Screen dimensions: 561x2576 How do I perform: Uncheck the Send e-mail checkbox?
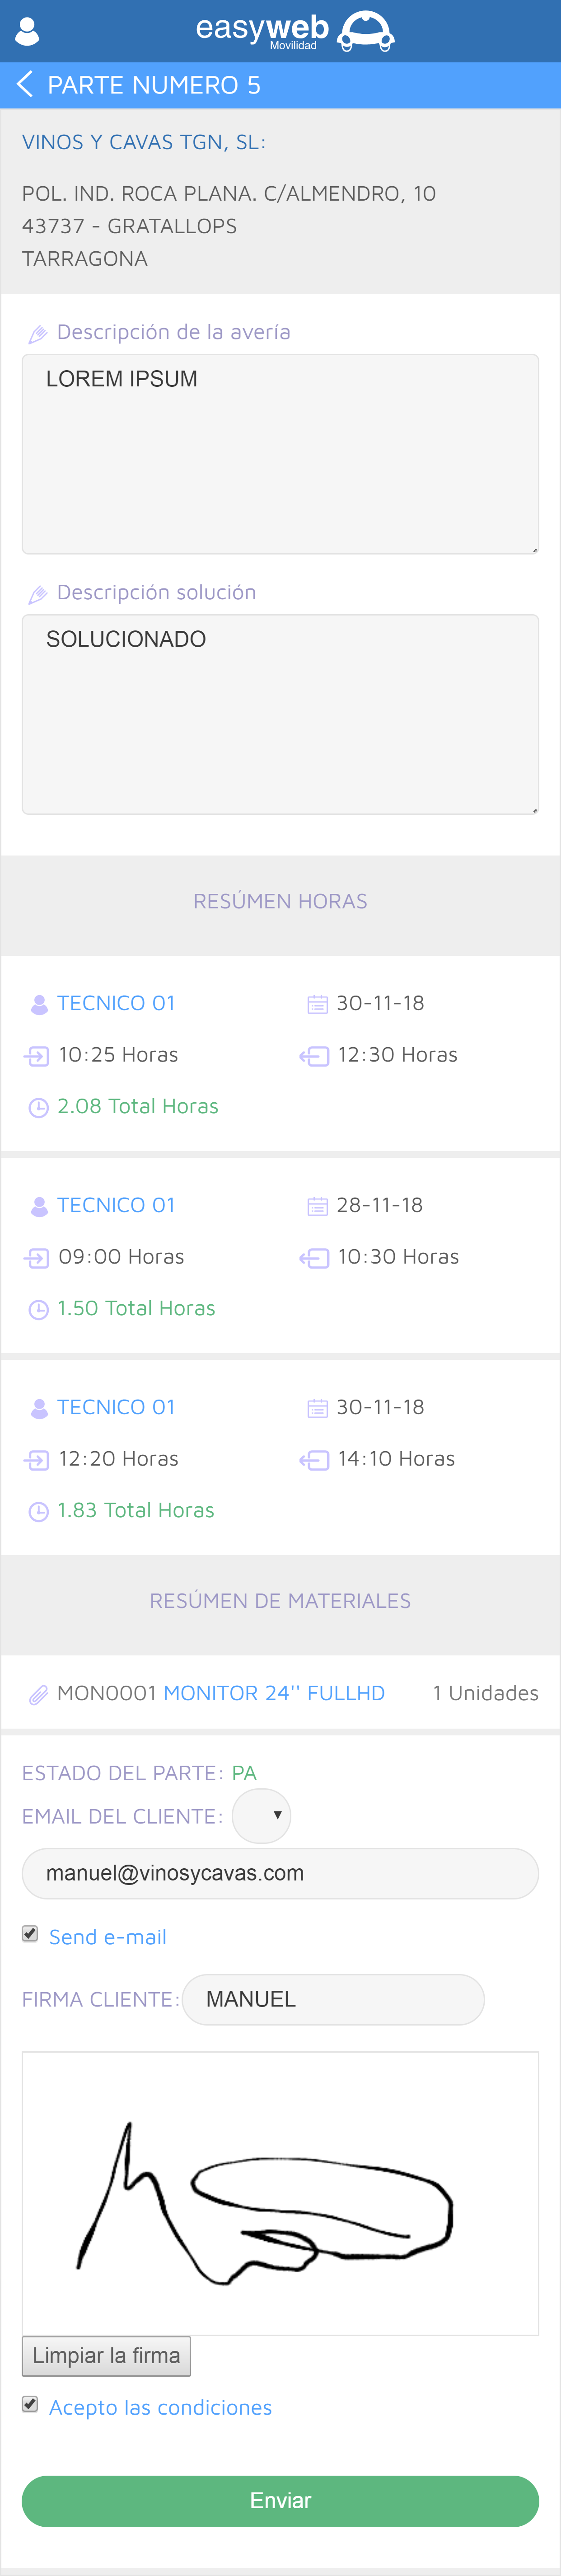30,1934
